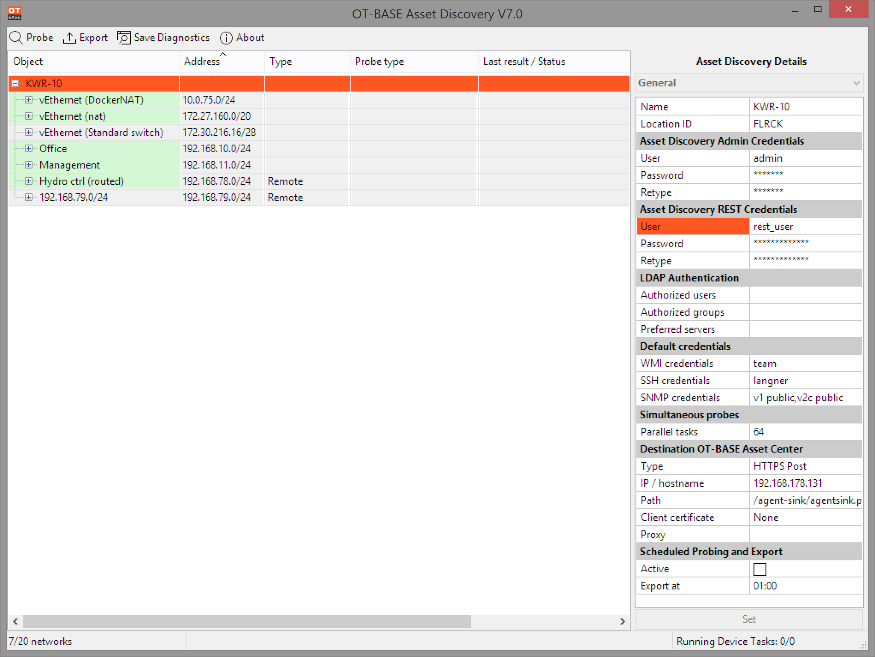Click the Authorized groups value field
875x657 pixels.
click(806, 312)
